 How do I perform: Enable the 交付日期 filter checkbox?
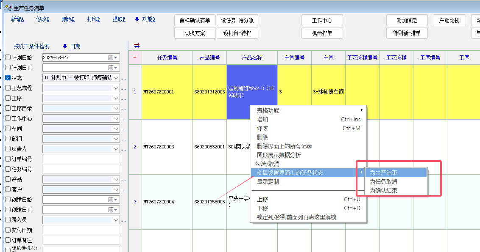pyautogui.click(x=8, y=230)
